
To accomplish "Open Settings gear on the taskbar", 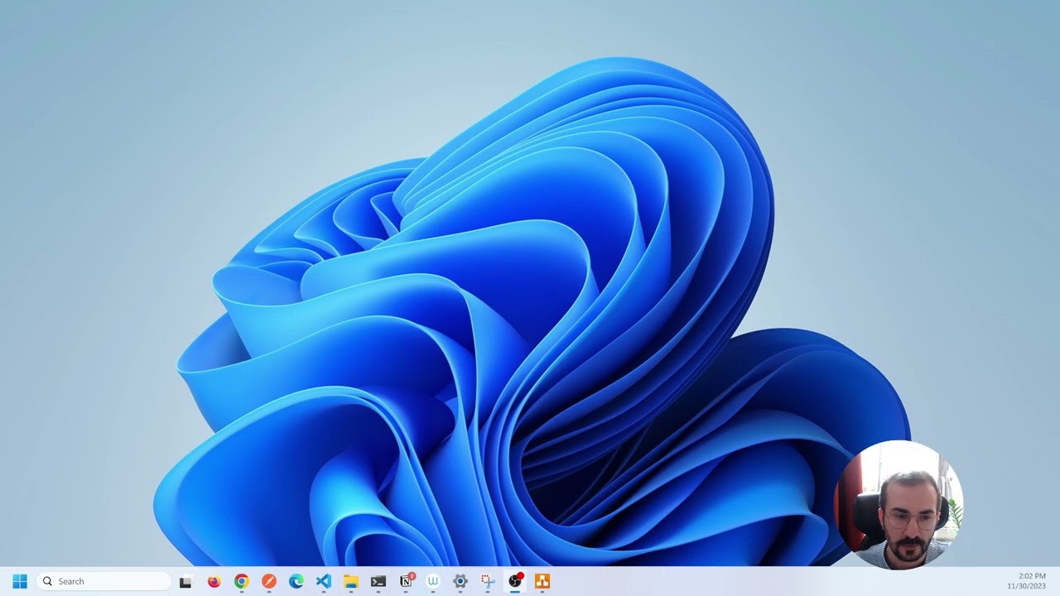I will (460, 582).
